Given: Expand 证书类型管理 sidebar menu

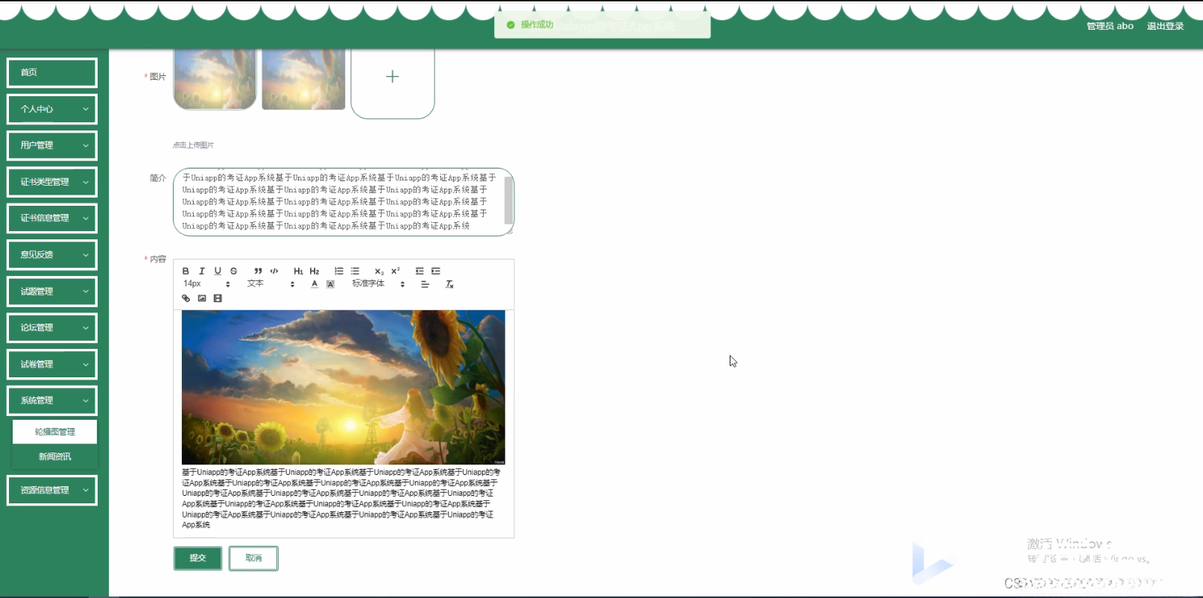Looking at the screenshot, I should 52,182.
